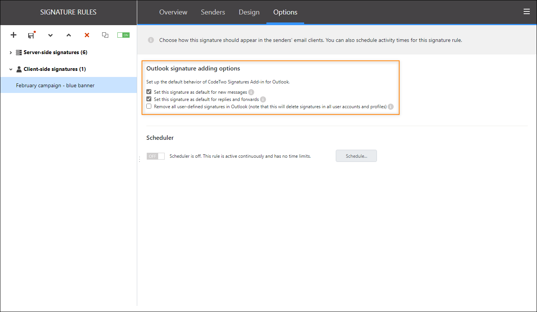Add a new signature rule with plus icon
The height and width of the screenshot is (312, 537).
coord(13,35)
